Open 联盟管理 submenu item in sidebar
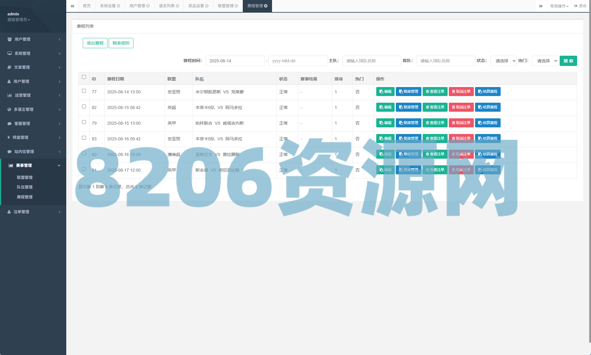 click(x=25, y=177)
